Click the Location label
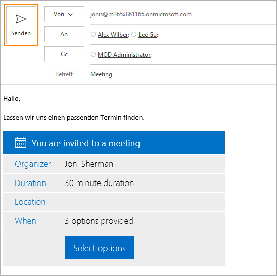Viewport: 277px width, 276px height. [30, 202]
